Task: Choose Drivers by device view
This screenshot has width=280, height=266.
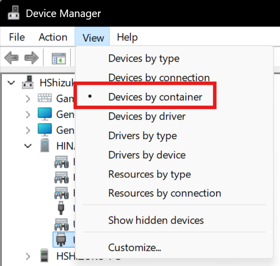Action: point(174,155)
